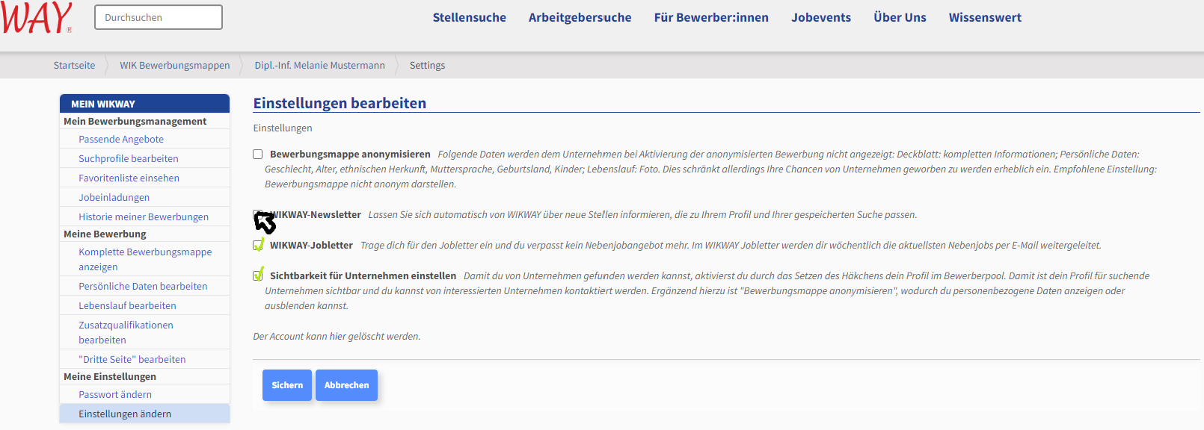Viewport: 1204px width, 430px height.
Task: Open Passwort ändern in sidebar
Action: (115, 395)
